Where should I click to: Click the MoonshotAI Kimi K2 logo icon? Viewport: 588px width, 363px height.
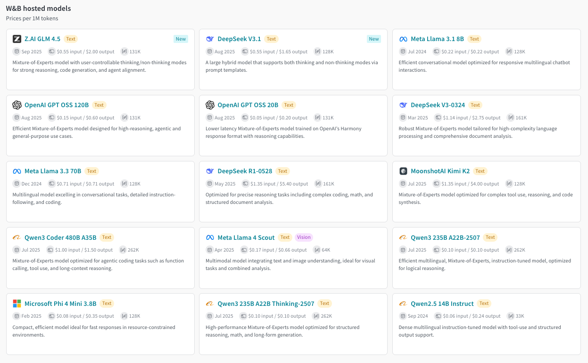coord(403,171)
